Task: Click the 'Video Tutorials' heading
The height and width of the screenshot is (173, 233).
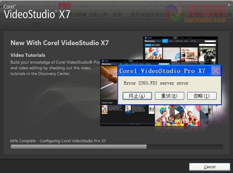Action: point(28,55)
